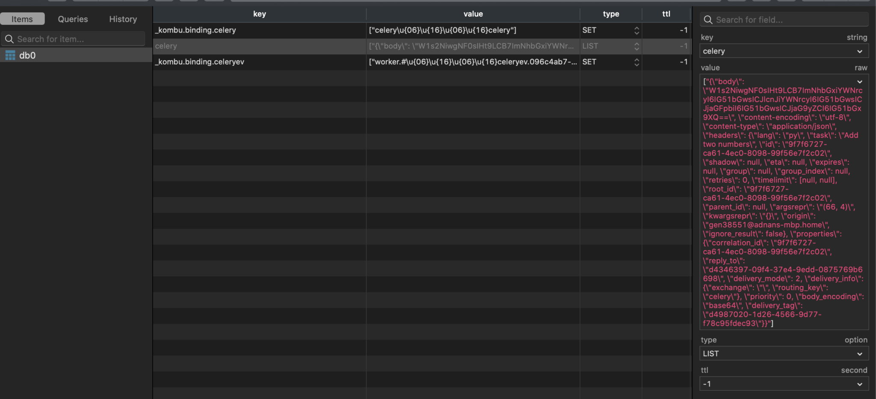
Task: Click the magnifier icon in the field search bar
Action: (709, 20)
